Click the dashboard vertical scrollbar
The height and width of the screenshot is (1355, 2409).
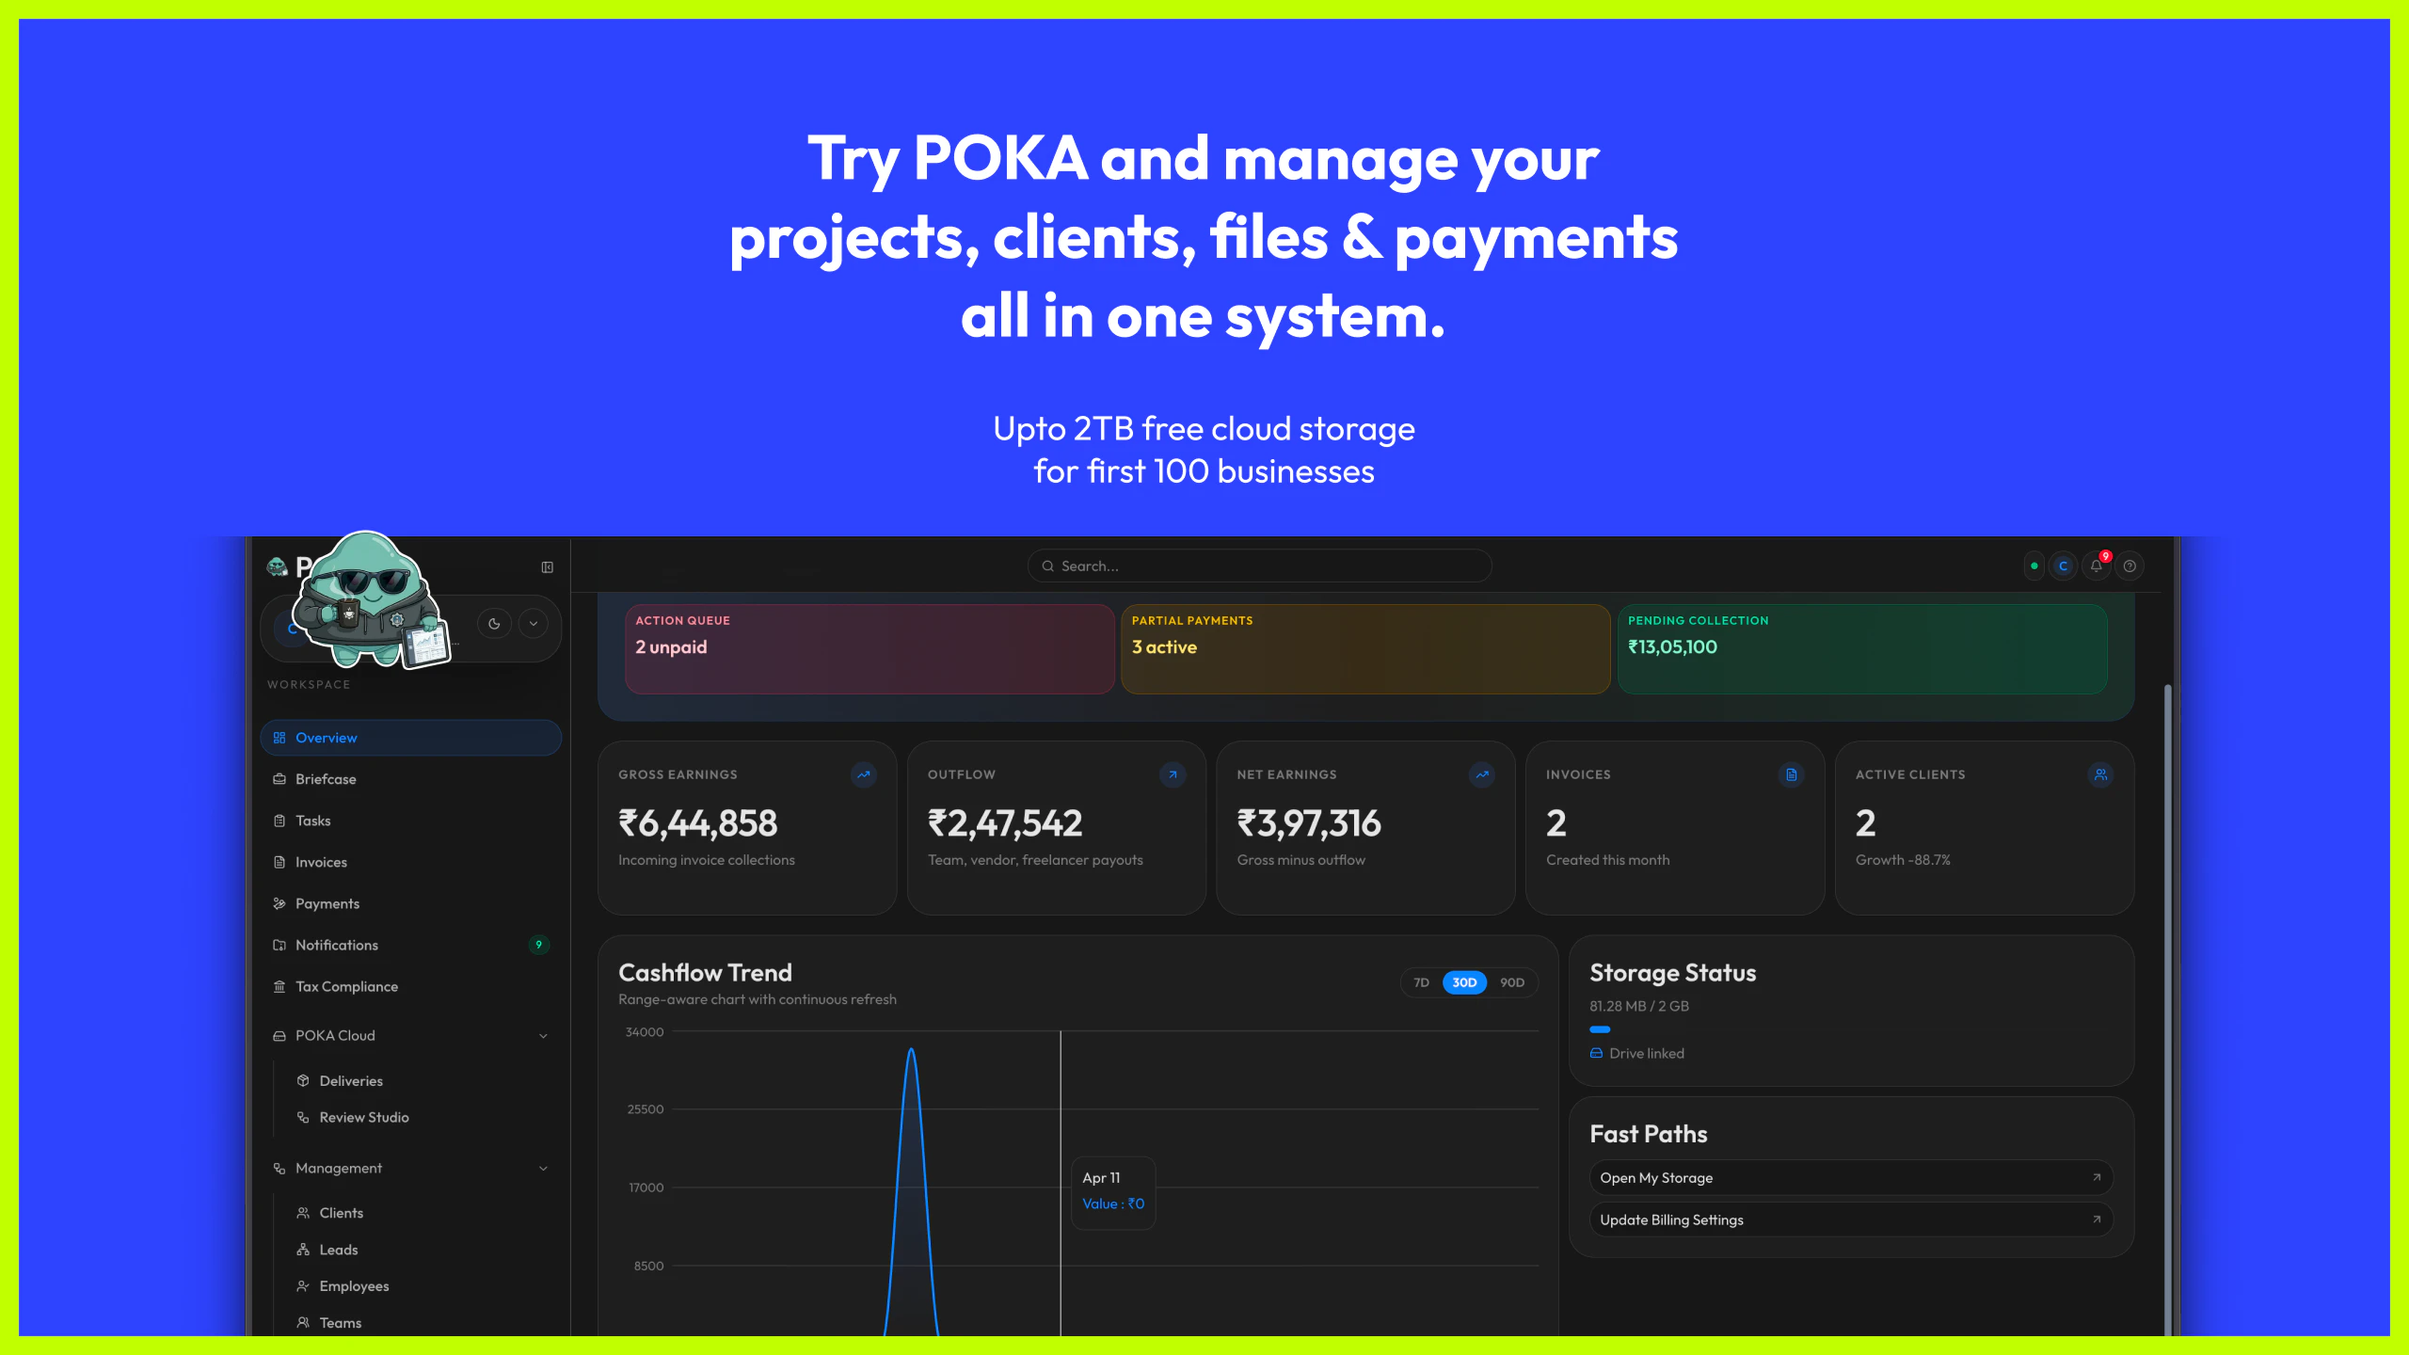[x=2167, y=1011]
